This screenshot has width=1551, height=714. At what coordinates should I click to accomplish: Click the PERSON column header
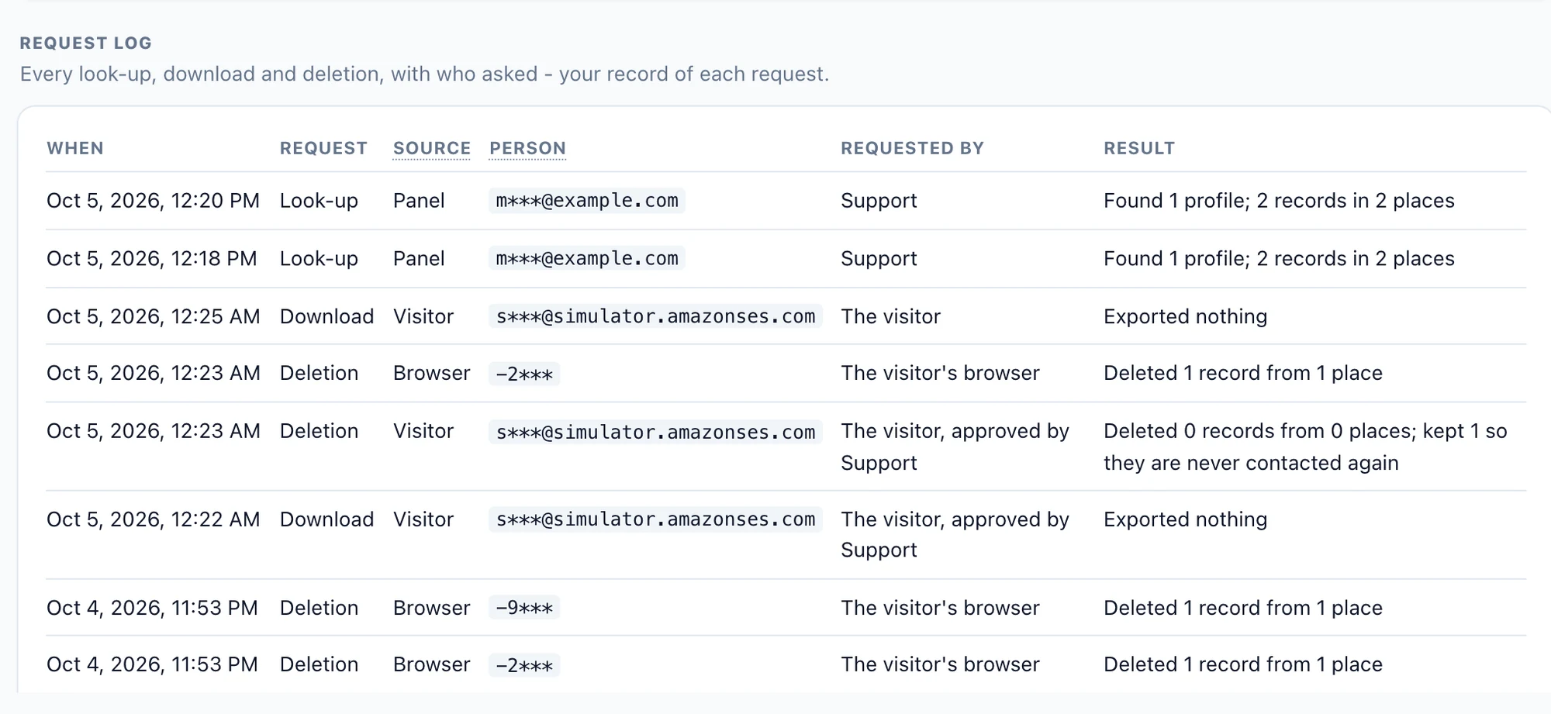click(527, 148)
